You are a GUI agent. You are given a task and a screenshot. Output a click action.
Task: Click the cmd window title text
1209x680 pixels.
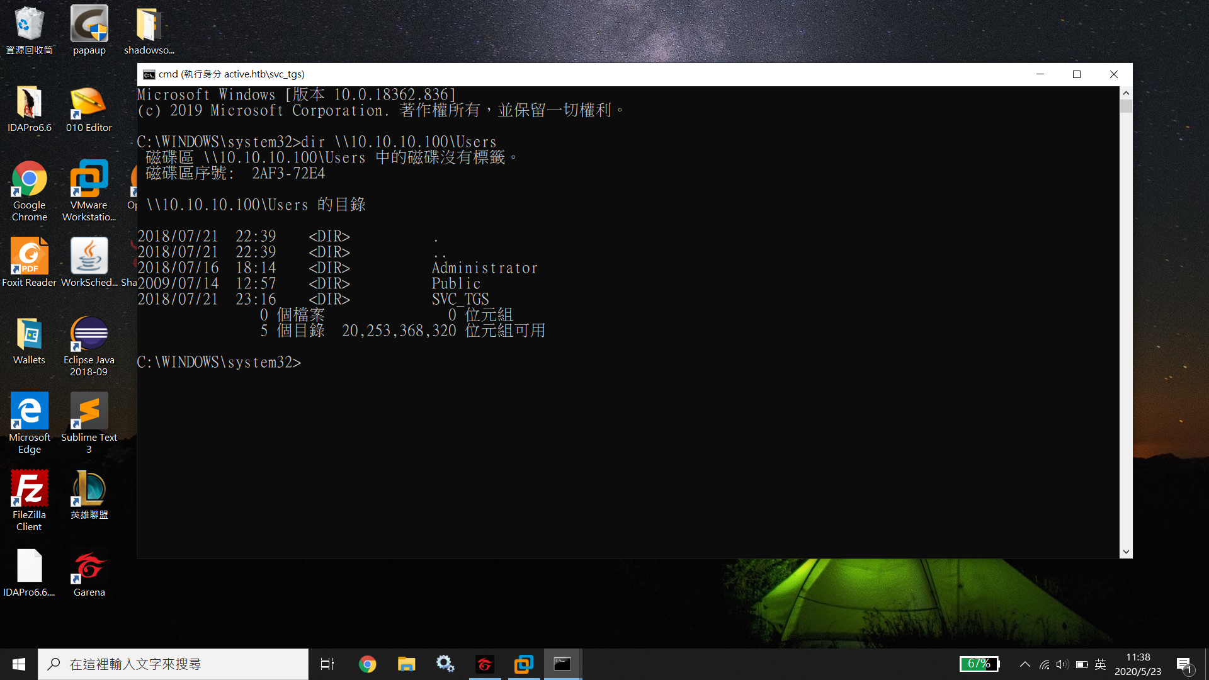pyautogui.click(x=231, y=74)
